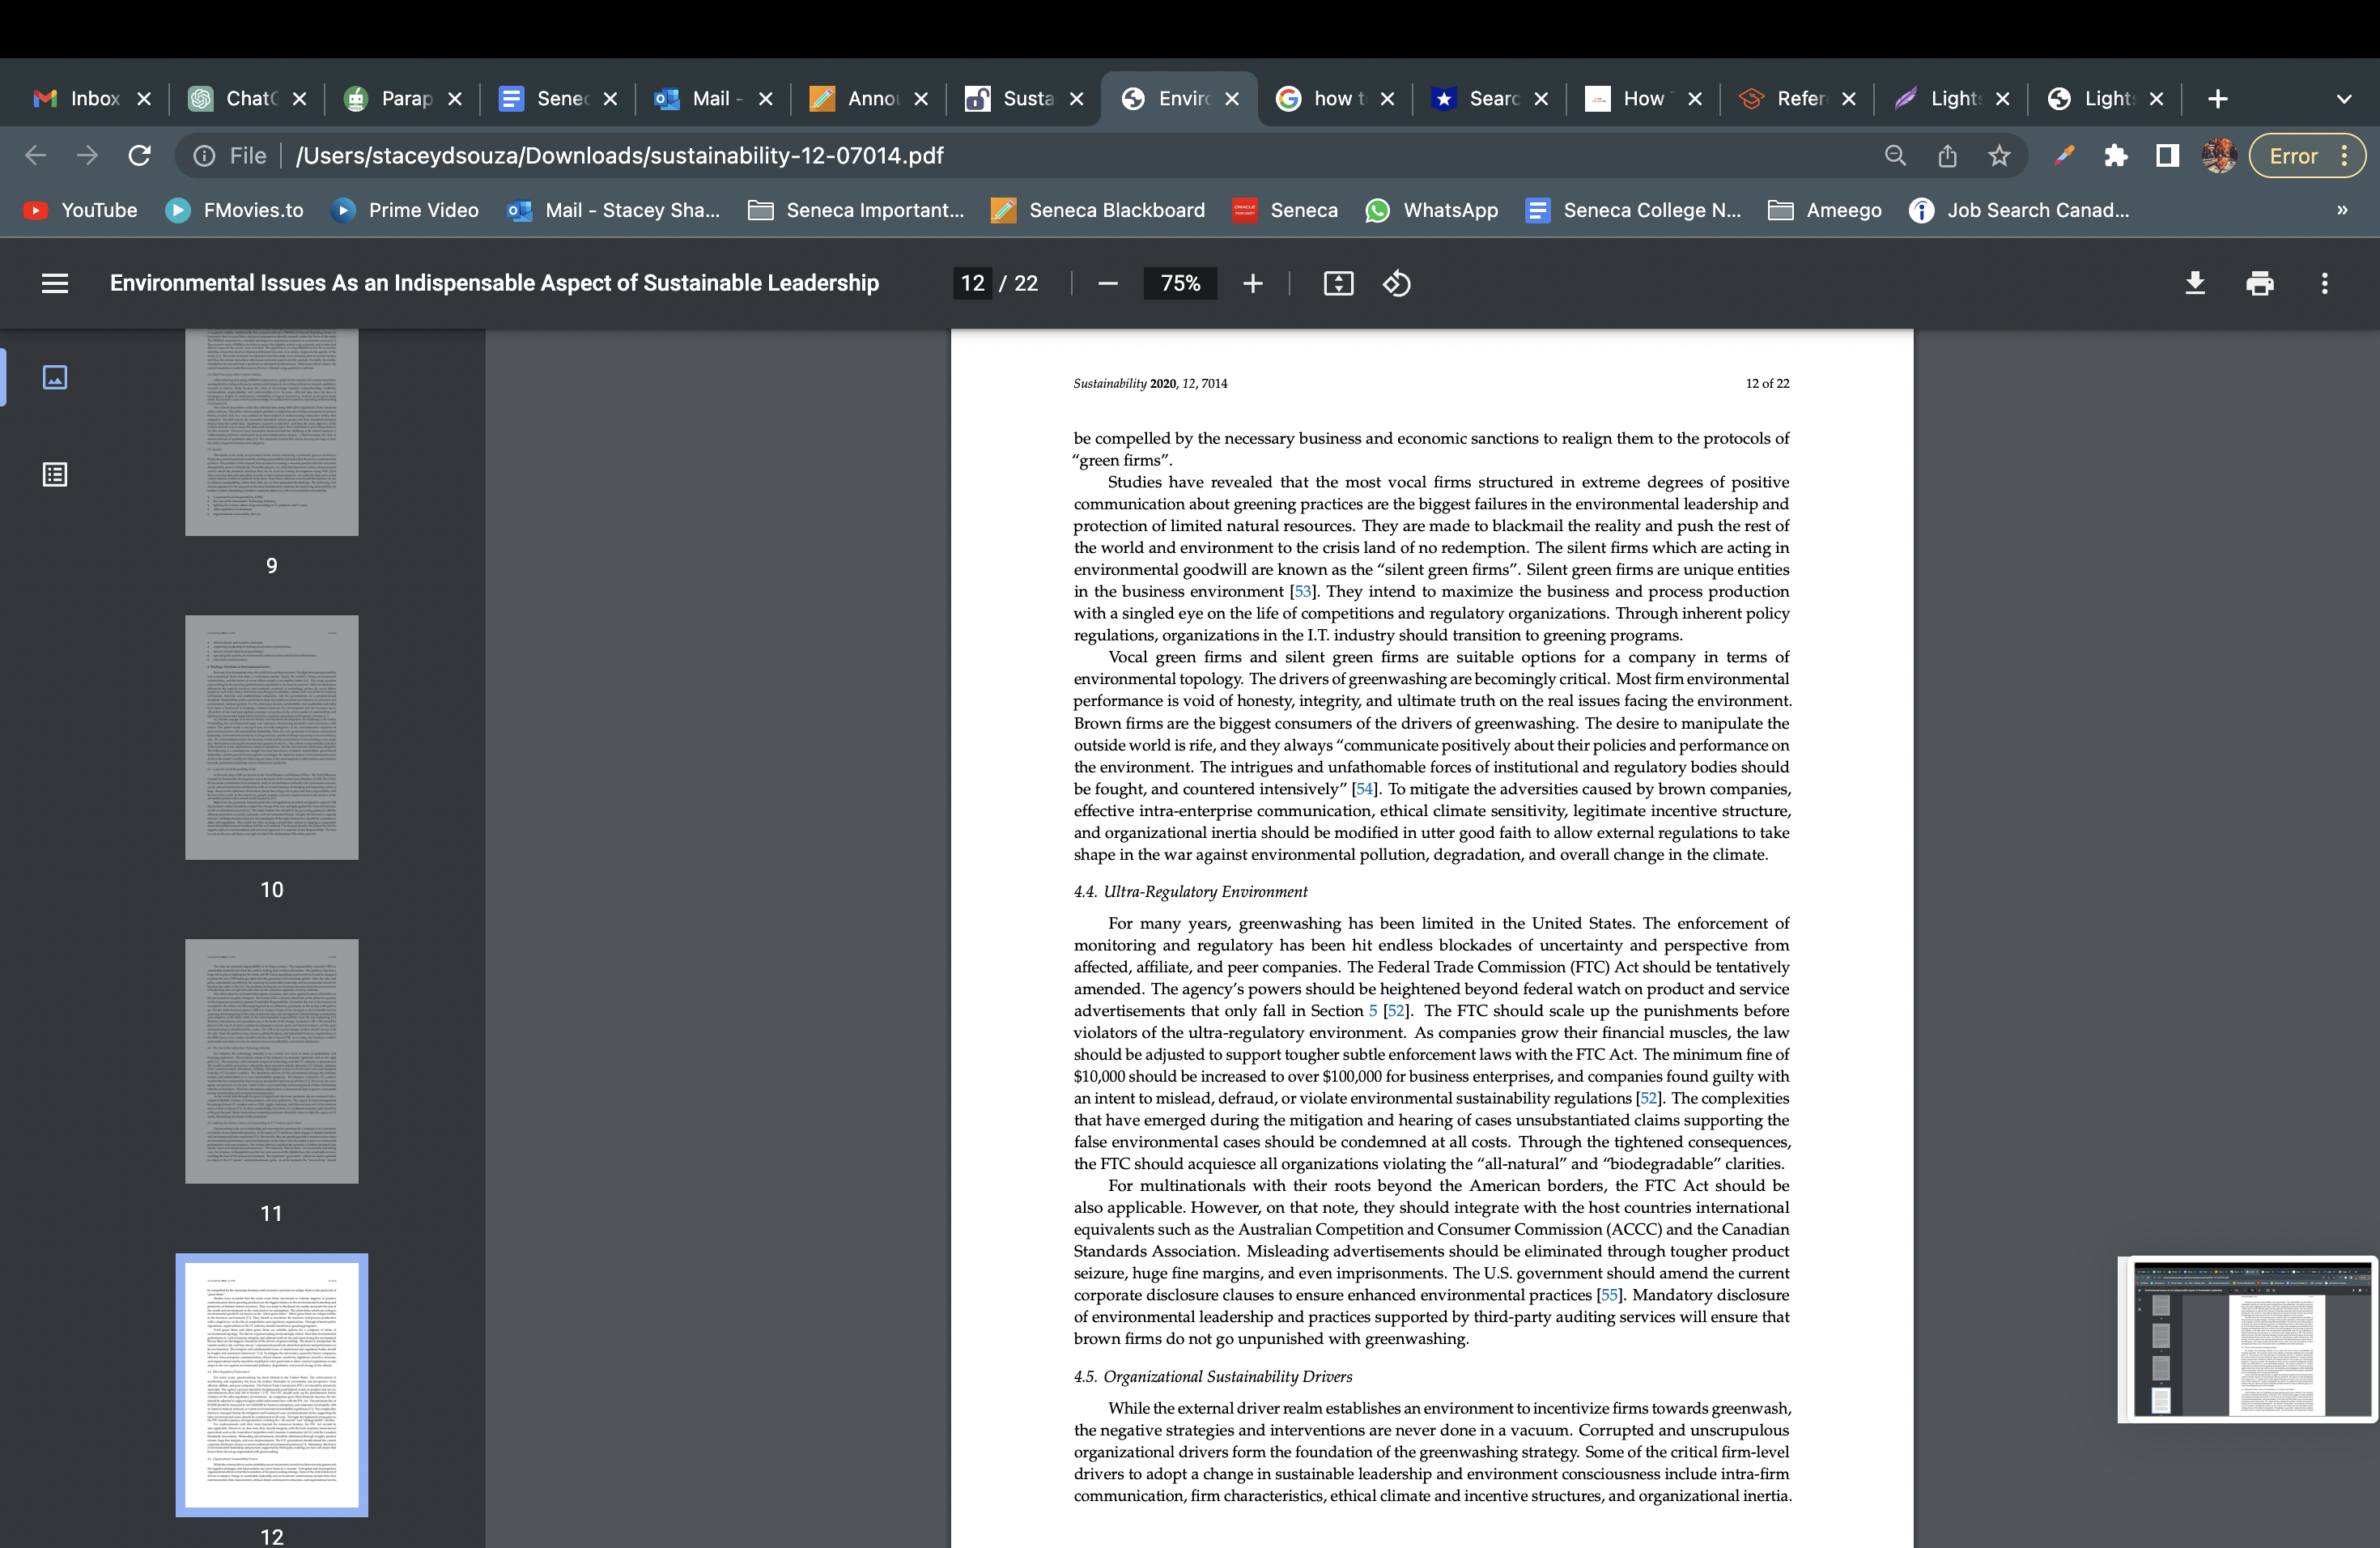The image size is (2380, 1548).
Task: Share this page icon in address bar
Action: coord(1947,156)
